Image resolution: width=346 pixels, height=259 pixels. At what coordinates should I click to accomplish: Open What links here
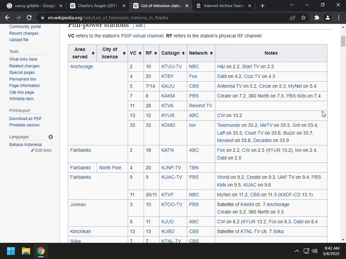23,59
